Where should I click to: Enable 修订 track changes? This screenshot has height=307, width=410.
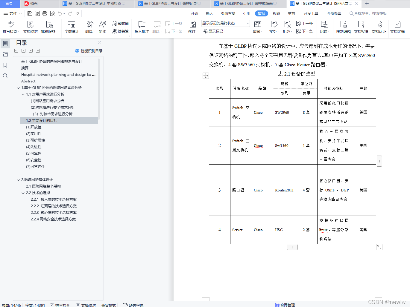point(193,27)
